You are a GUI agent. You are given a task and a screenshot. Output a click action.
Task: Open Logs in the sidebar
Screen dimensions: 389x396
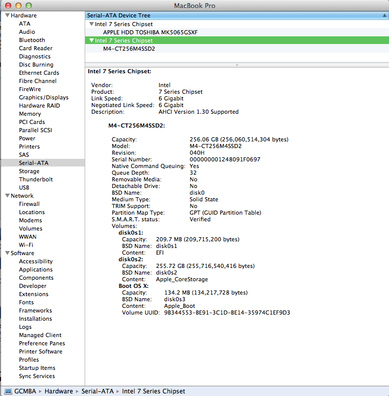[x=25, y=327]
